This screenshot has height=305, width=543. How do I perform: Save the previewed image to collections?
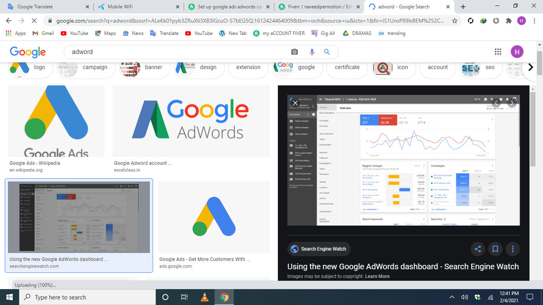pos(495,249)
